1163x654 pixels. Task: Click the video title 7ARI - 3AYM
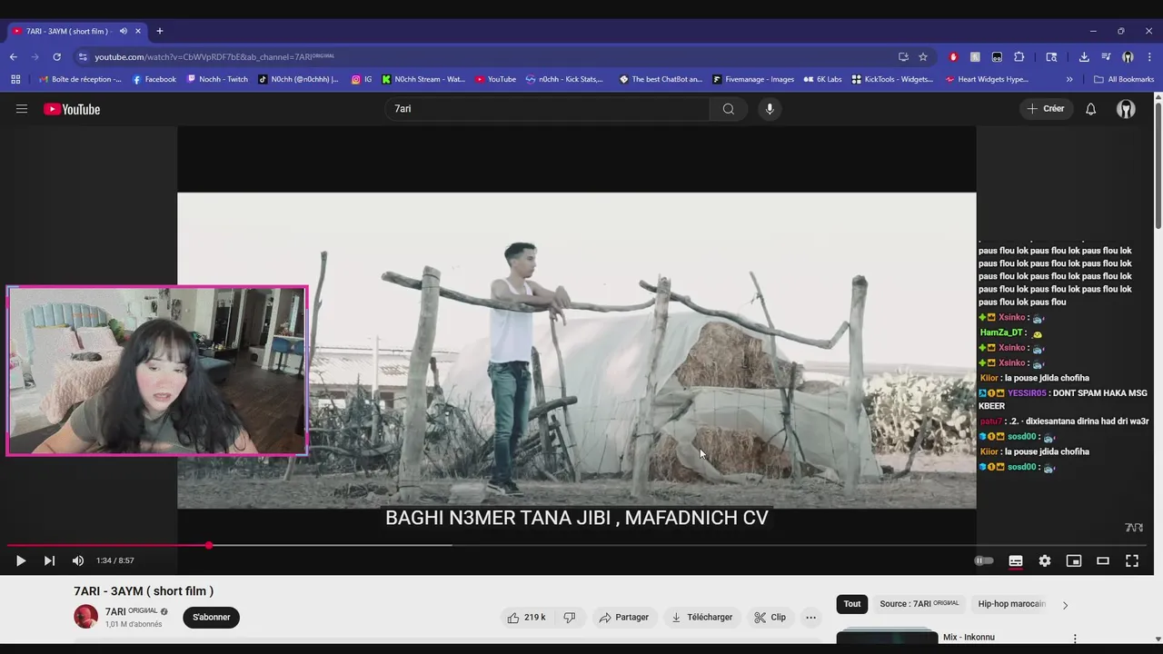[x=144, y=591]
